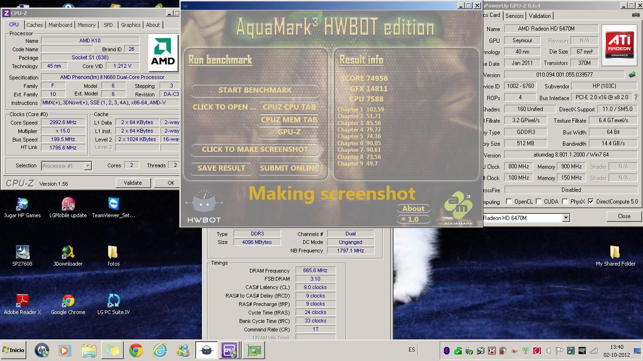Click the HP Support Assistant taskbar icon
The image size is (643, 361).
[x=42, y=350]
